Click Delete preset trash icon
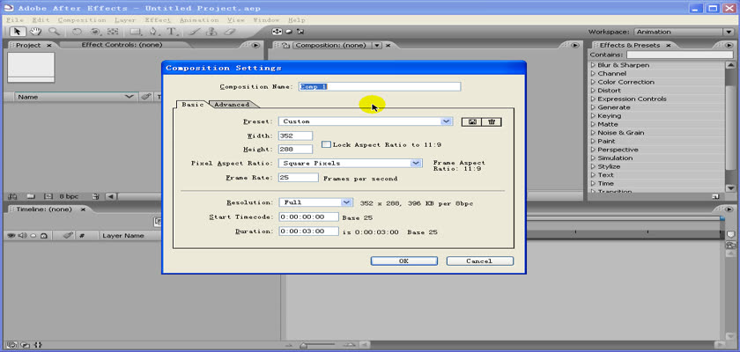740x352 pixels. (x=492, y=121)
